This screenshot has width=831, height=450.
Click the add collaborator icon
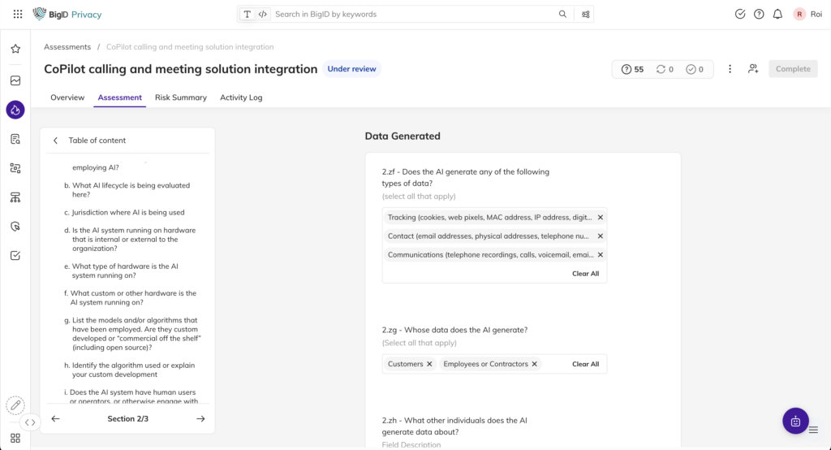point(753,69)
